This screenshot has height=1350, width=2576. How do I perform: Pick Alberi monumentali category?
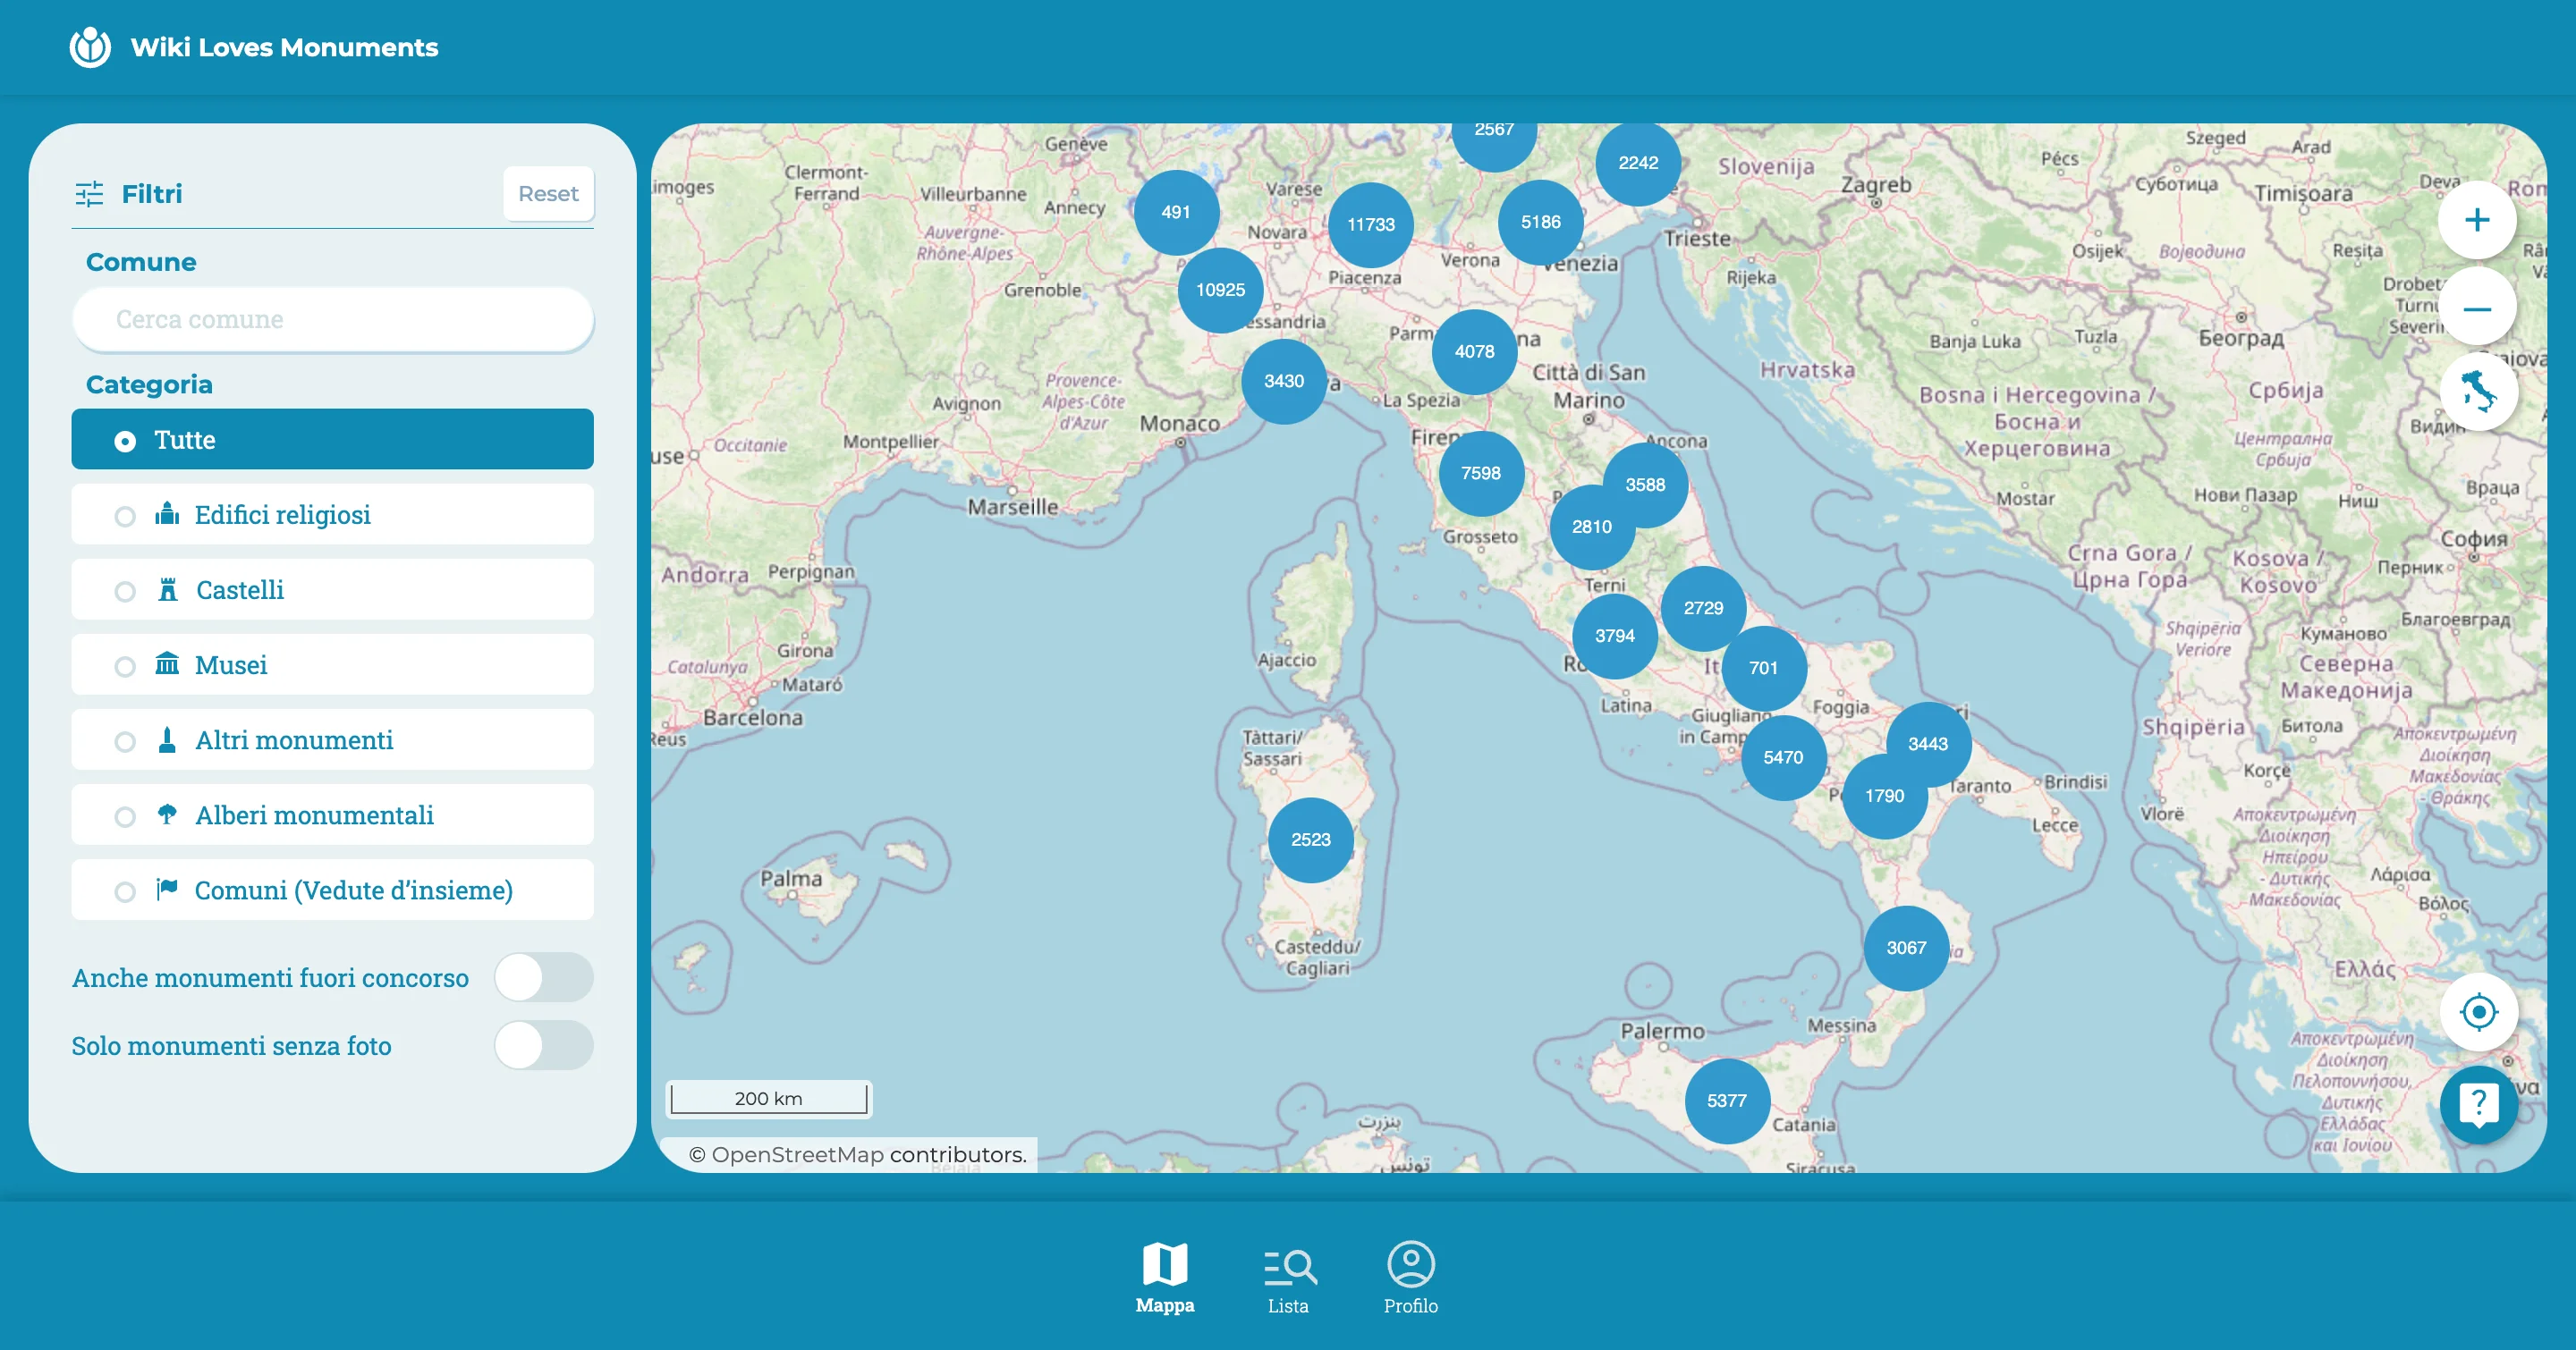(x=332, y=815)
